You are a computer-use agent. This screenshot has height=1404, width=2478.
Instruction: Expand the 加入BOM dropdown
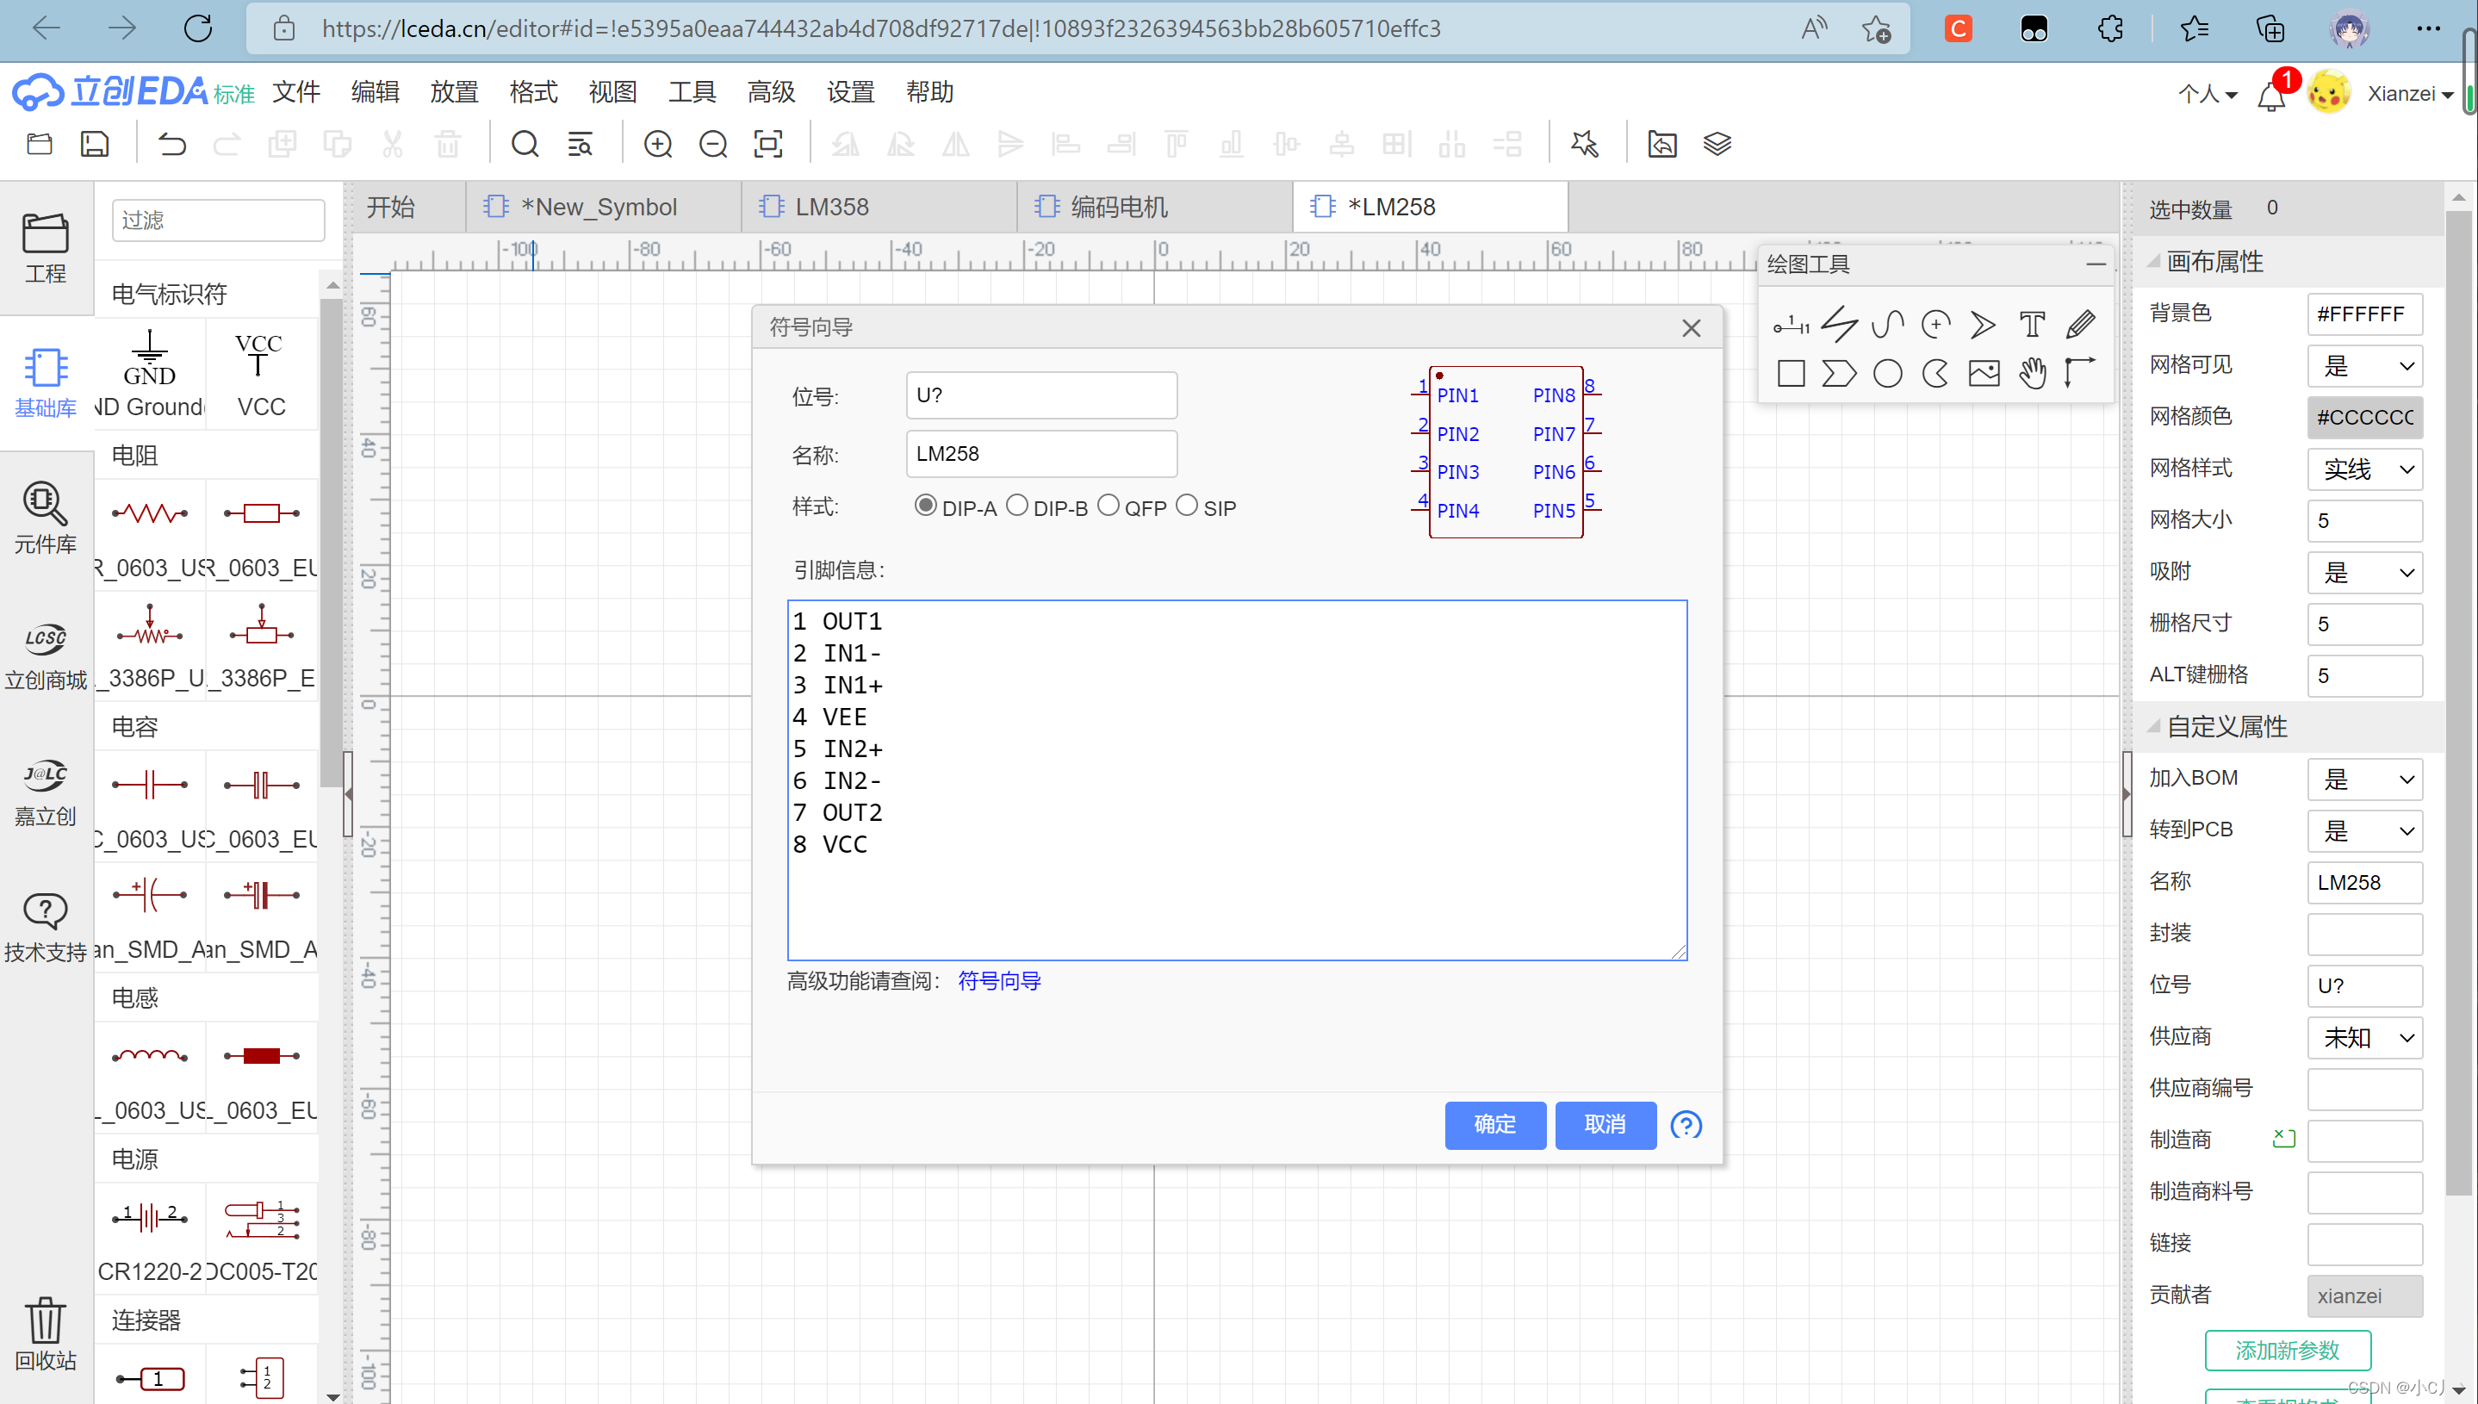(x=2364, y=780)
